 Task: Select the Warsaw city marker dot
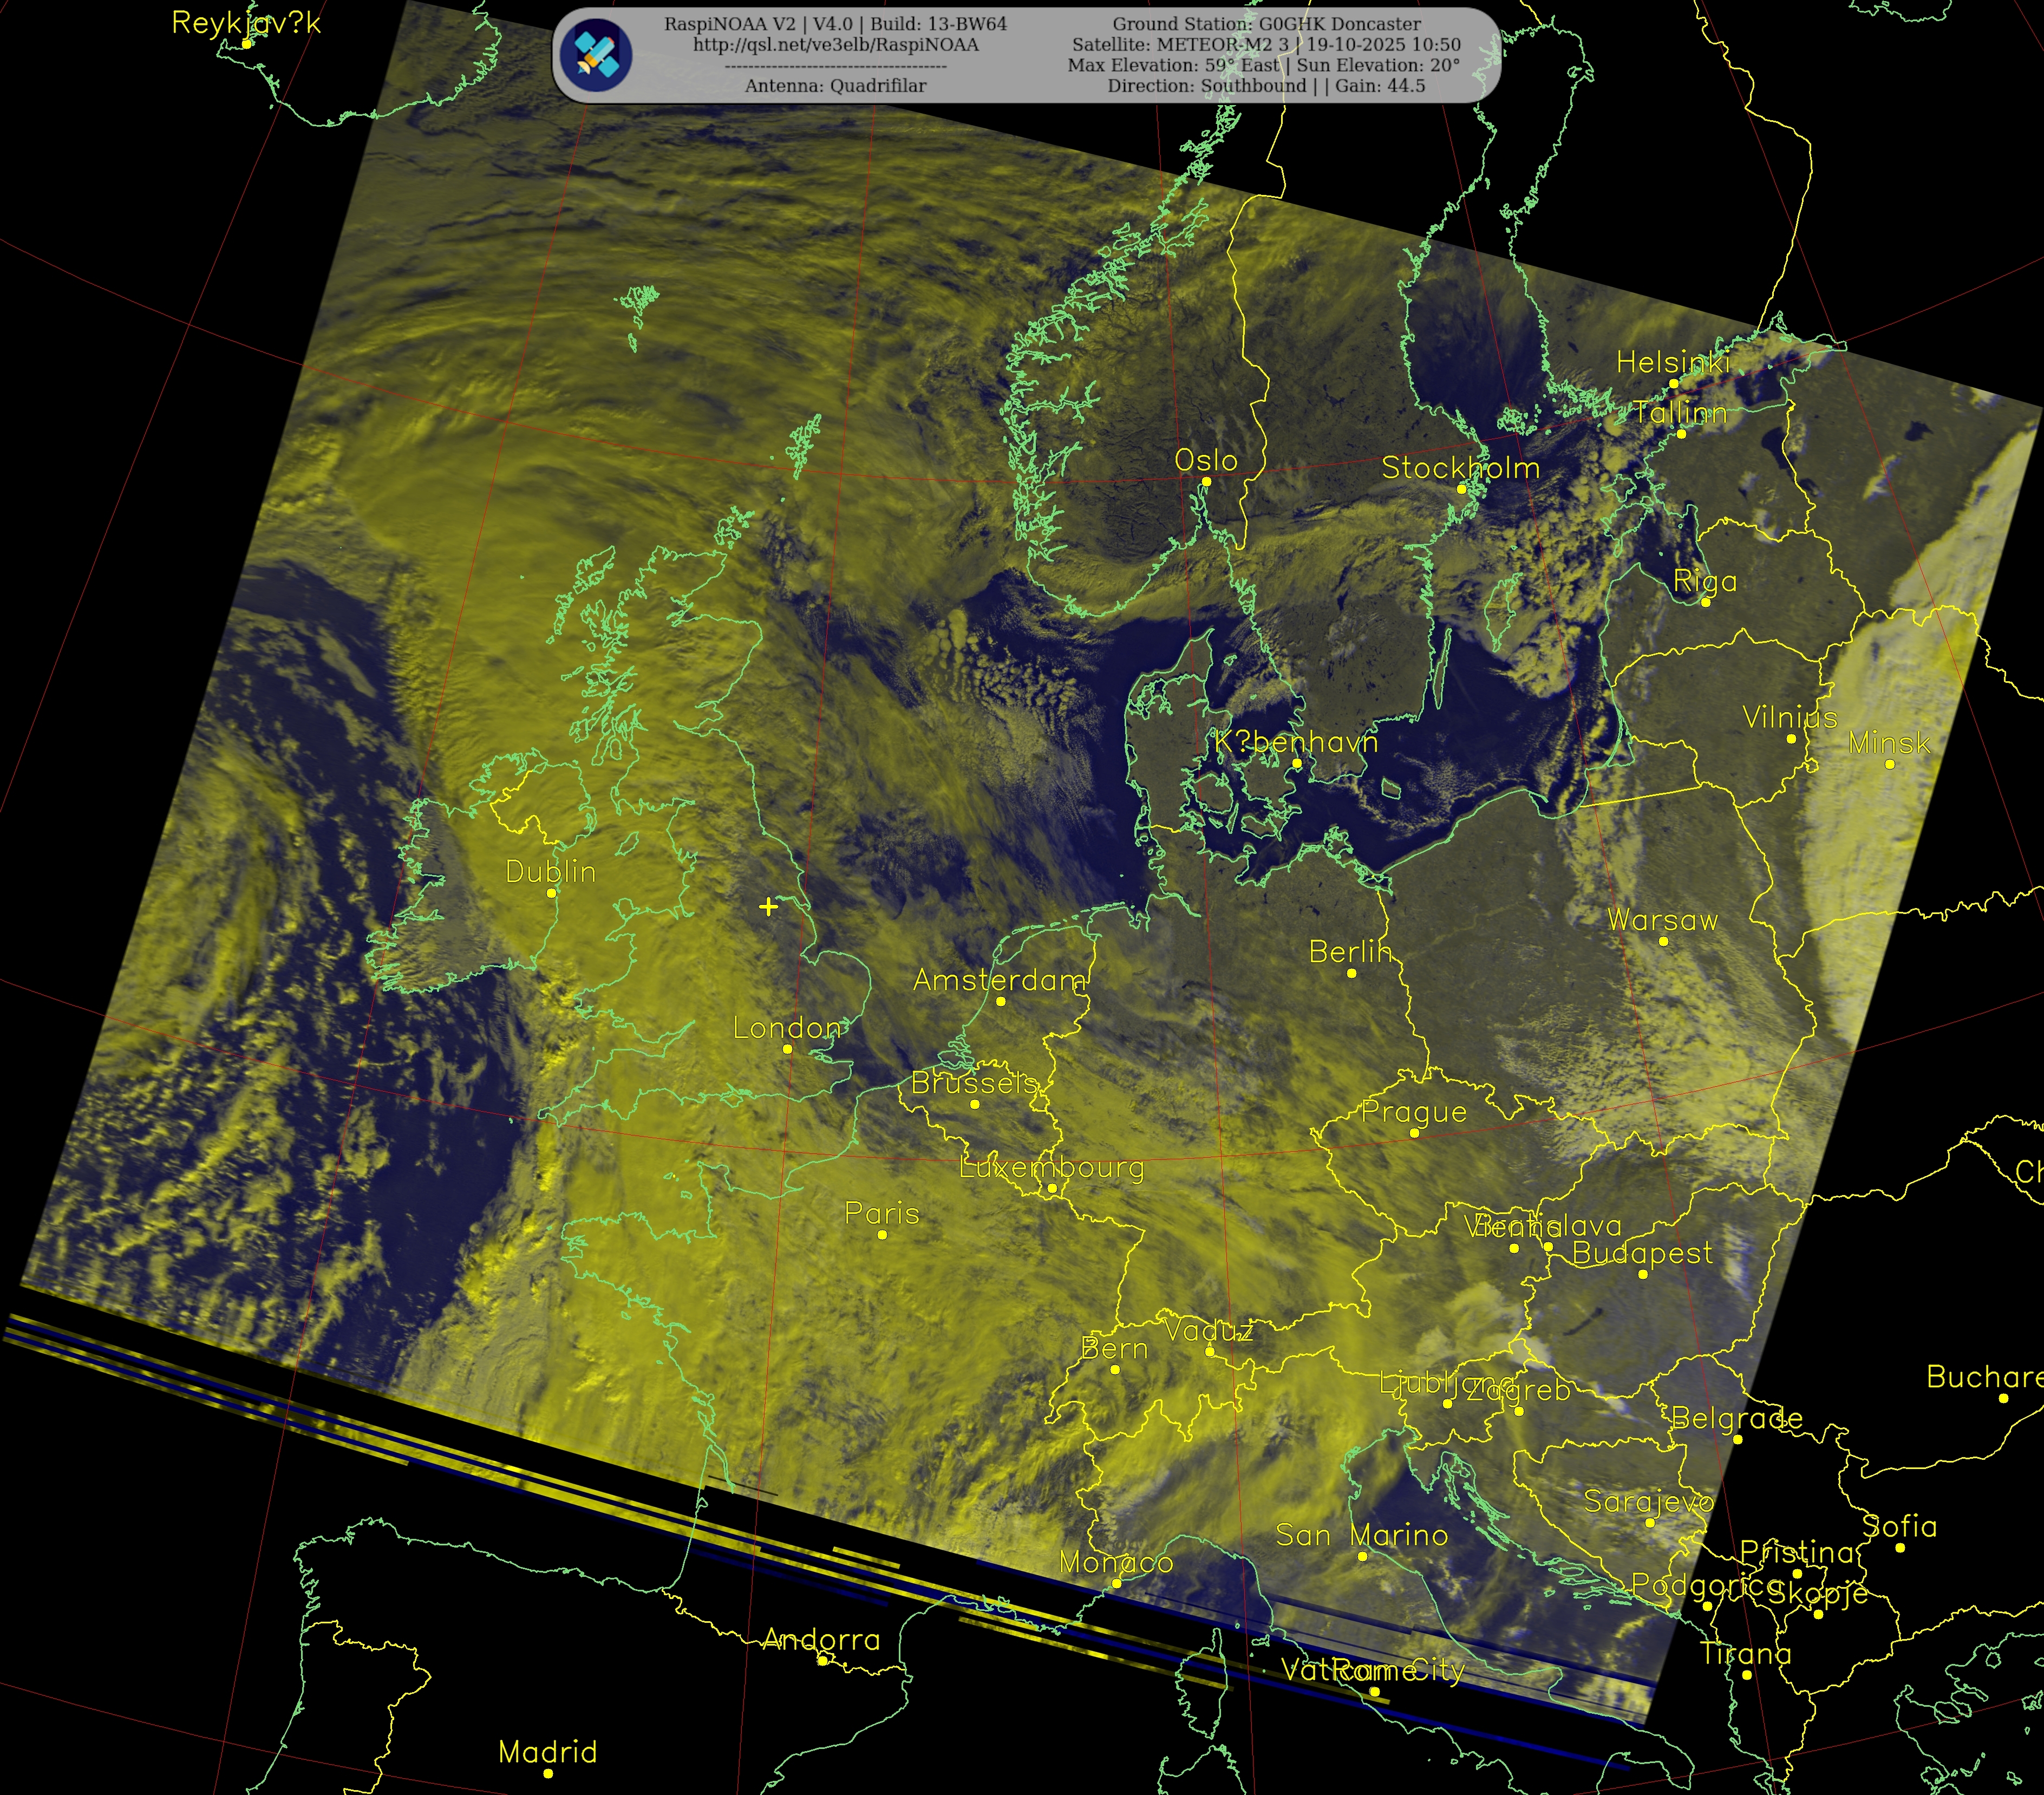(x=1663, y=941)
